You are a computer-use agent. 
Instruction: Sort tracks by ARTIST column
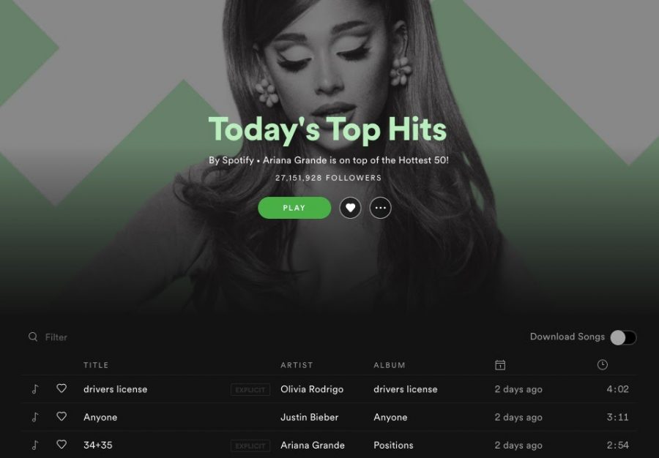click(297, 365)
